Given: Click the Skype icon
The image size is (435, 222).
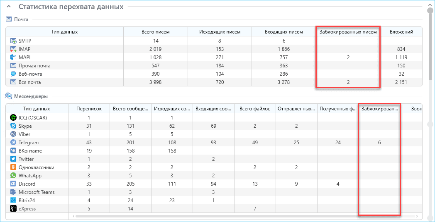Looking at the screenshot, I should (13, 126).
